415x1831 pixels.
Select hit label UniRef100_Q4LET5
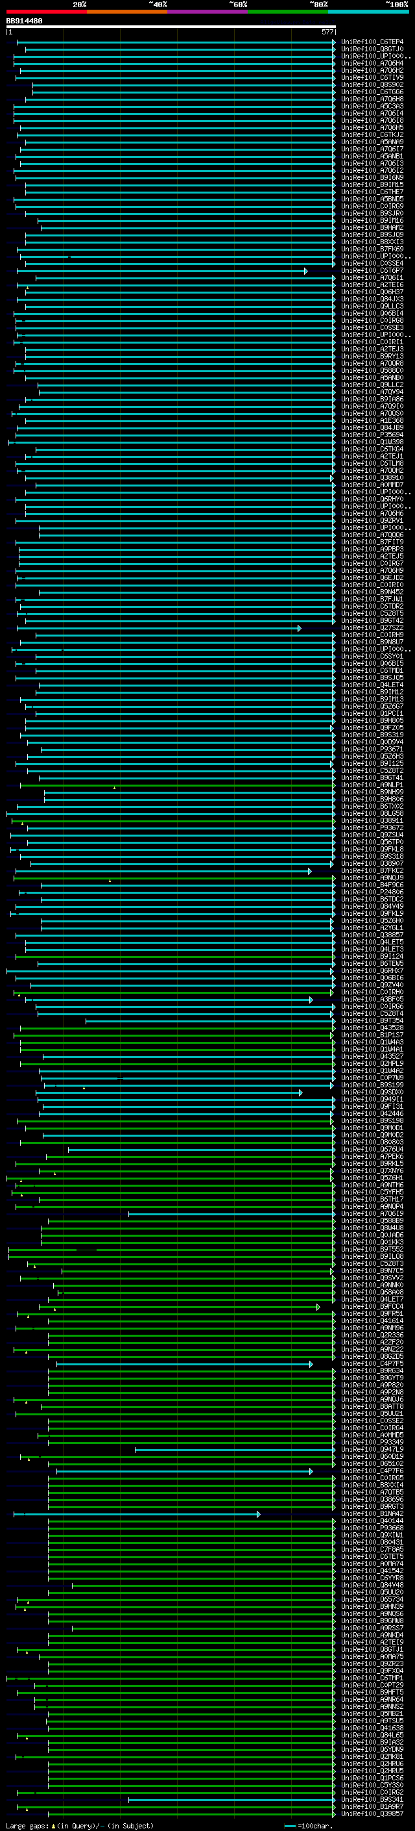[x=372, y=942]
